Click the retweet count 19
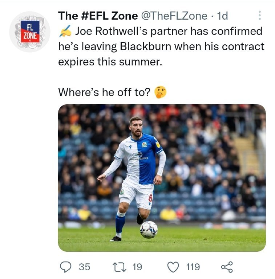This screenshot has width=275, height=279. tap(137, 267)
